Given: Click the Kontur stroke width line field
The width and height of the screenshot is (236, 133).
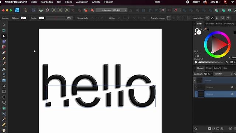Looking at the screenshot, I should pyautogui.click(x=59, y=18).
